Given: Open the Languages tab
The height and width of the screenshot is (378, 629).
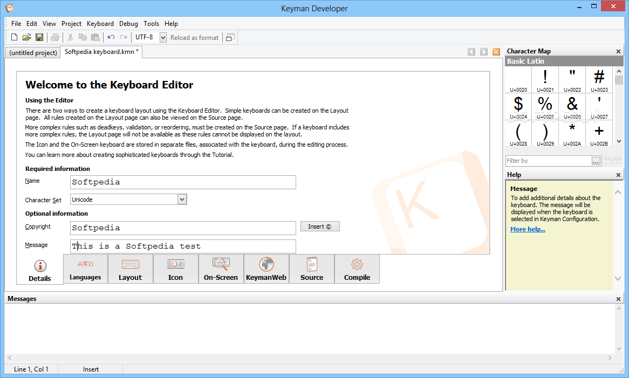Looking at the screenshot, I should click(85, 269).
